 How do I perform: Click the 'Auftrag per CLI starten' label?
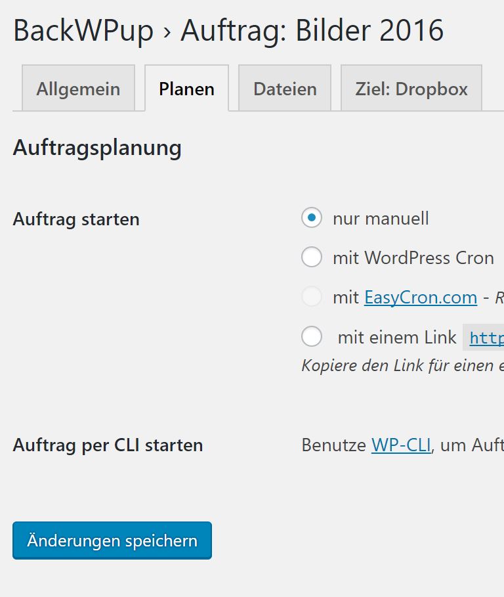tap(108, 445)
